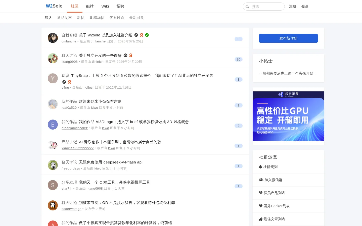
Task: Open the 自我介绍 category link
Action: click(69, 35)
